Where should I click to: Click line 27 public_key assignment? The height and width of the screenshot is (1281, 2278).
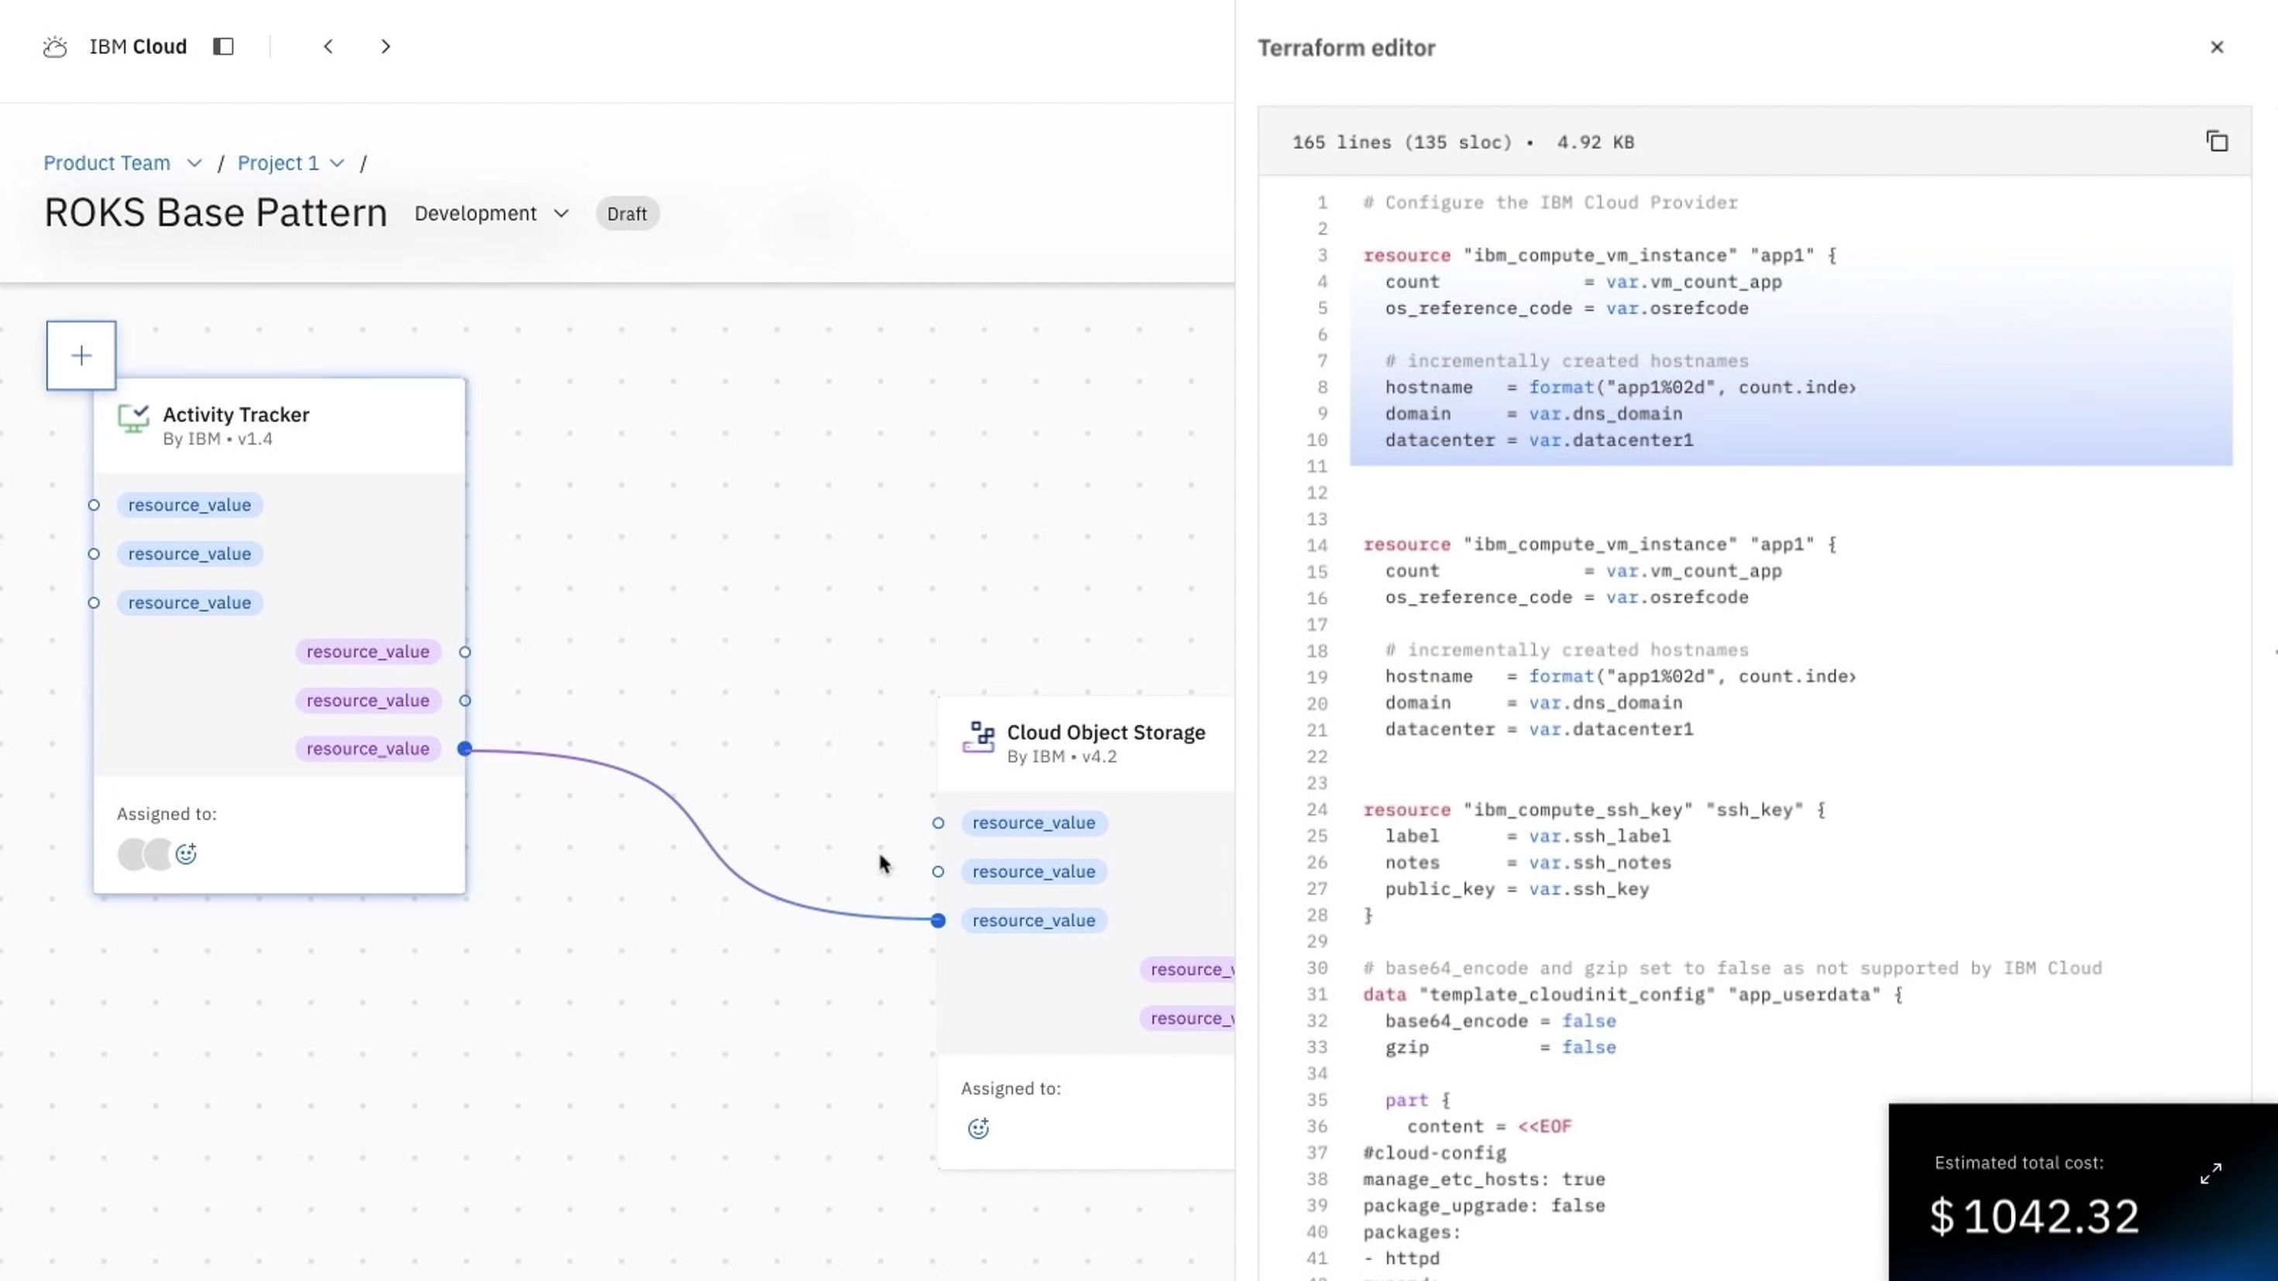[1516, 889]
